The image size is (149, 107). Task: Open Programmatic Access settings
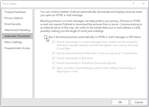17,48
